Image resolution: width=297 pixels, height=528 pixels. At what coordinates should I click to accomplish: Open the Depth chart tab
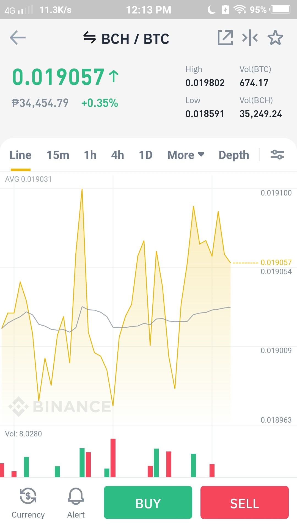[x=234, y=155]
